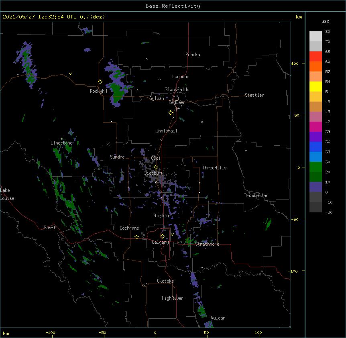Click the yellow diamond marker near Olds
The image size is (346, 338).
pyautogui.click(x=156, y=167)
